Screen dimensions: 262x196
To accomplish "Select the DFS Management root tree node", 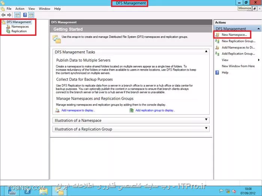I will click(x=19, y=22).
